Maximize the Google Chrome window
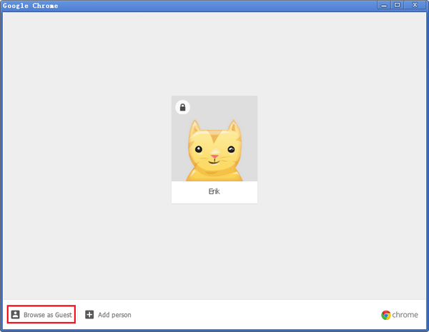This screenshot has height=332, width=429. tap(398, 5)
